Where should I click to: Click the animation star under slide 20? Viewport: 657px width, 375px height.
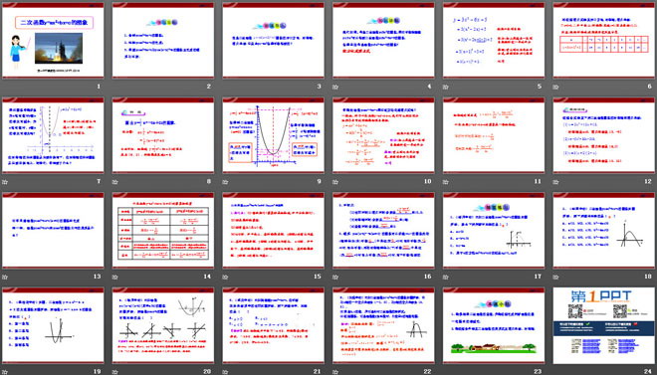(114, 371)
